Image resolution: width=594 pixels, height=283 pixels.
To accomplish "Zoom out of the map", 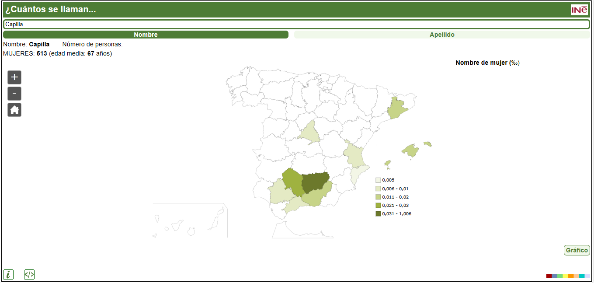I will [x=14, y=94].
